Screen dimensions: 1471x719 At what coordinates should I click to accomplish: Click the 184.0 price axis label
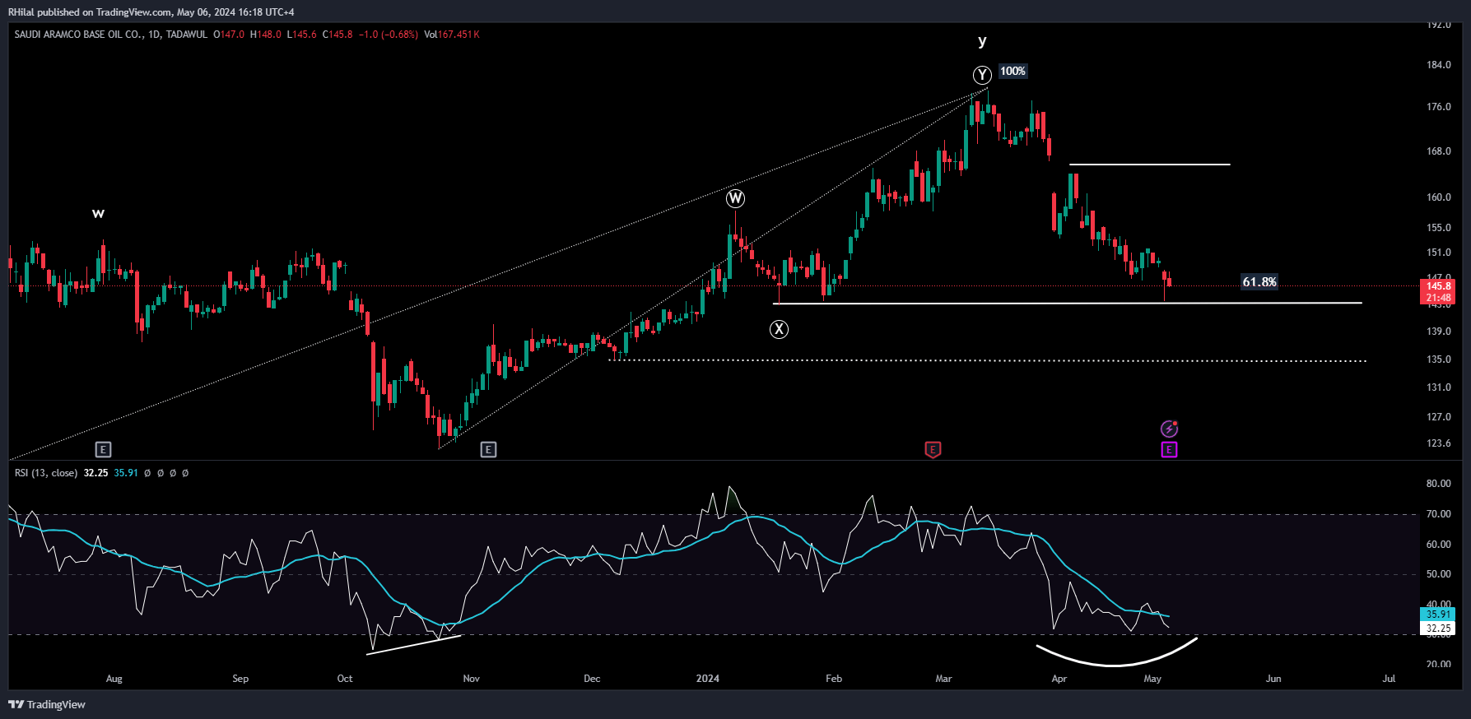pyautogui.click(x=1439, y=65)
